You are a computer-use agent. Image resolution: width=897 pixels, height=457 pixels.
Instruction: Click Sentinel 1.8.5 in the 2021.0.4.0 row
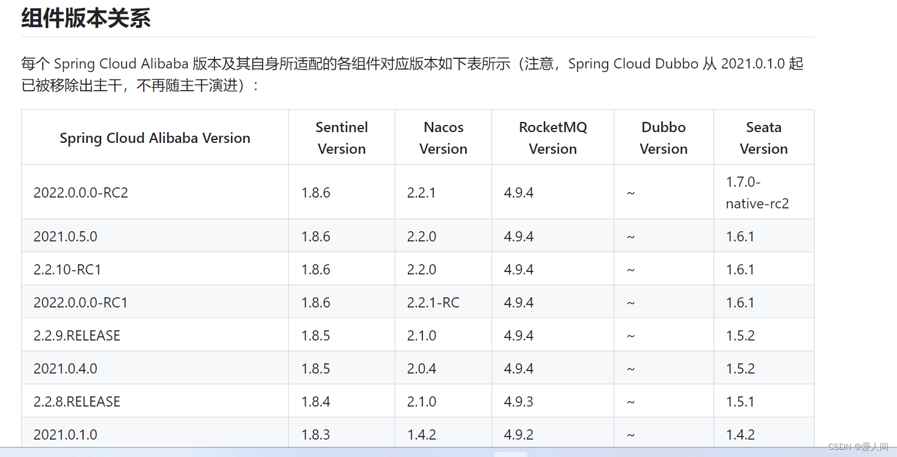pyautogui.click(x=342, y=368)
